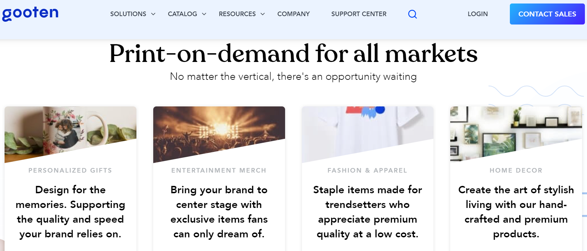587x251 pixels.
Task: Open the Catalog menu
Action: coord(182,14)
